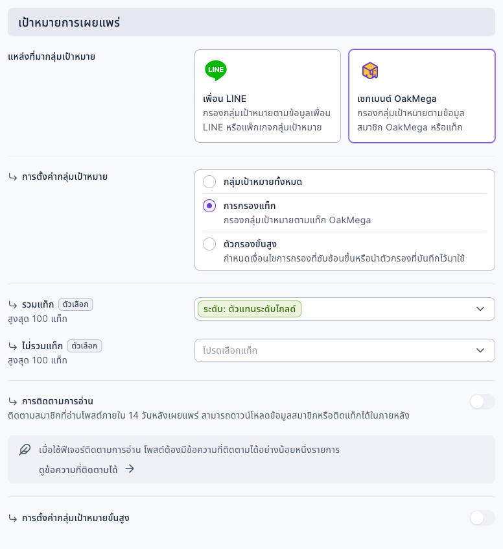Screen dimensions: 503x549
Task: Click the แหล่งที่มากลุ่มเป้าหมาย label
Action: click(51, 56)
